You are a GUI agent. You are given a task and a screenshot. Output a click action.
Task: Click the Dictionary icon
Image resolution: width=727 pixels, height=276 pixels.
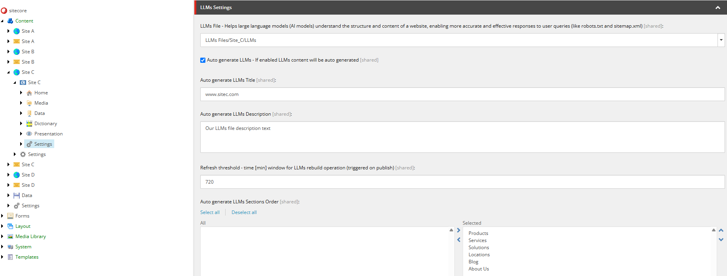pyautogui.click(x=29, y=124)
